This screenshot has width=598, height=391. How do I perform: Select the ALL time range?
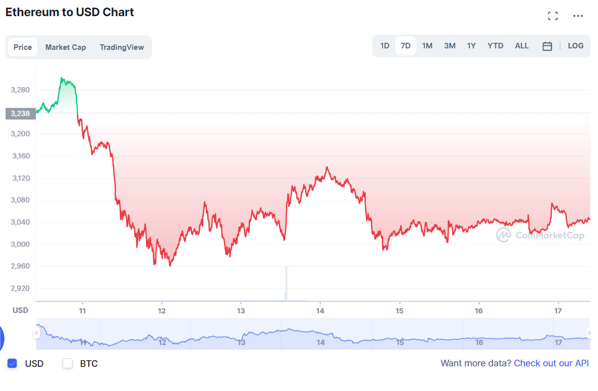point(522,46)
